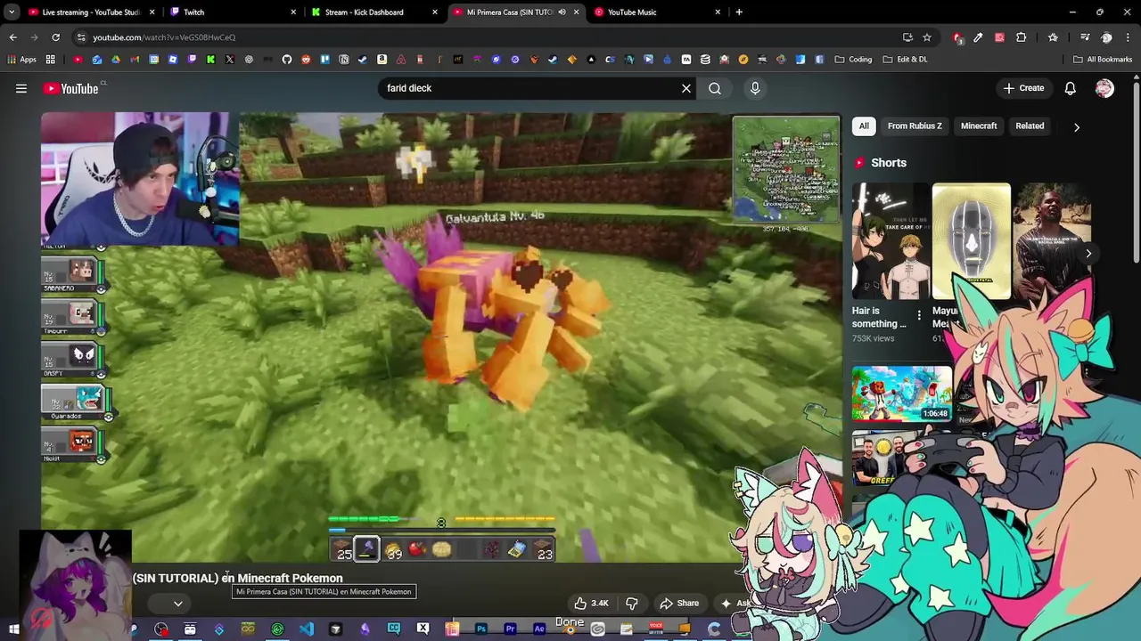Share the video

tap(678, 603)
